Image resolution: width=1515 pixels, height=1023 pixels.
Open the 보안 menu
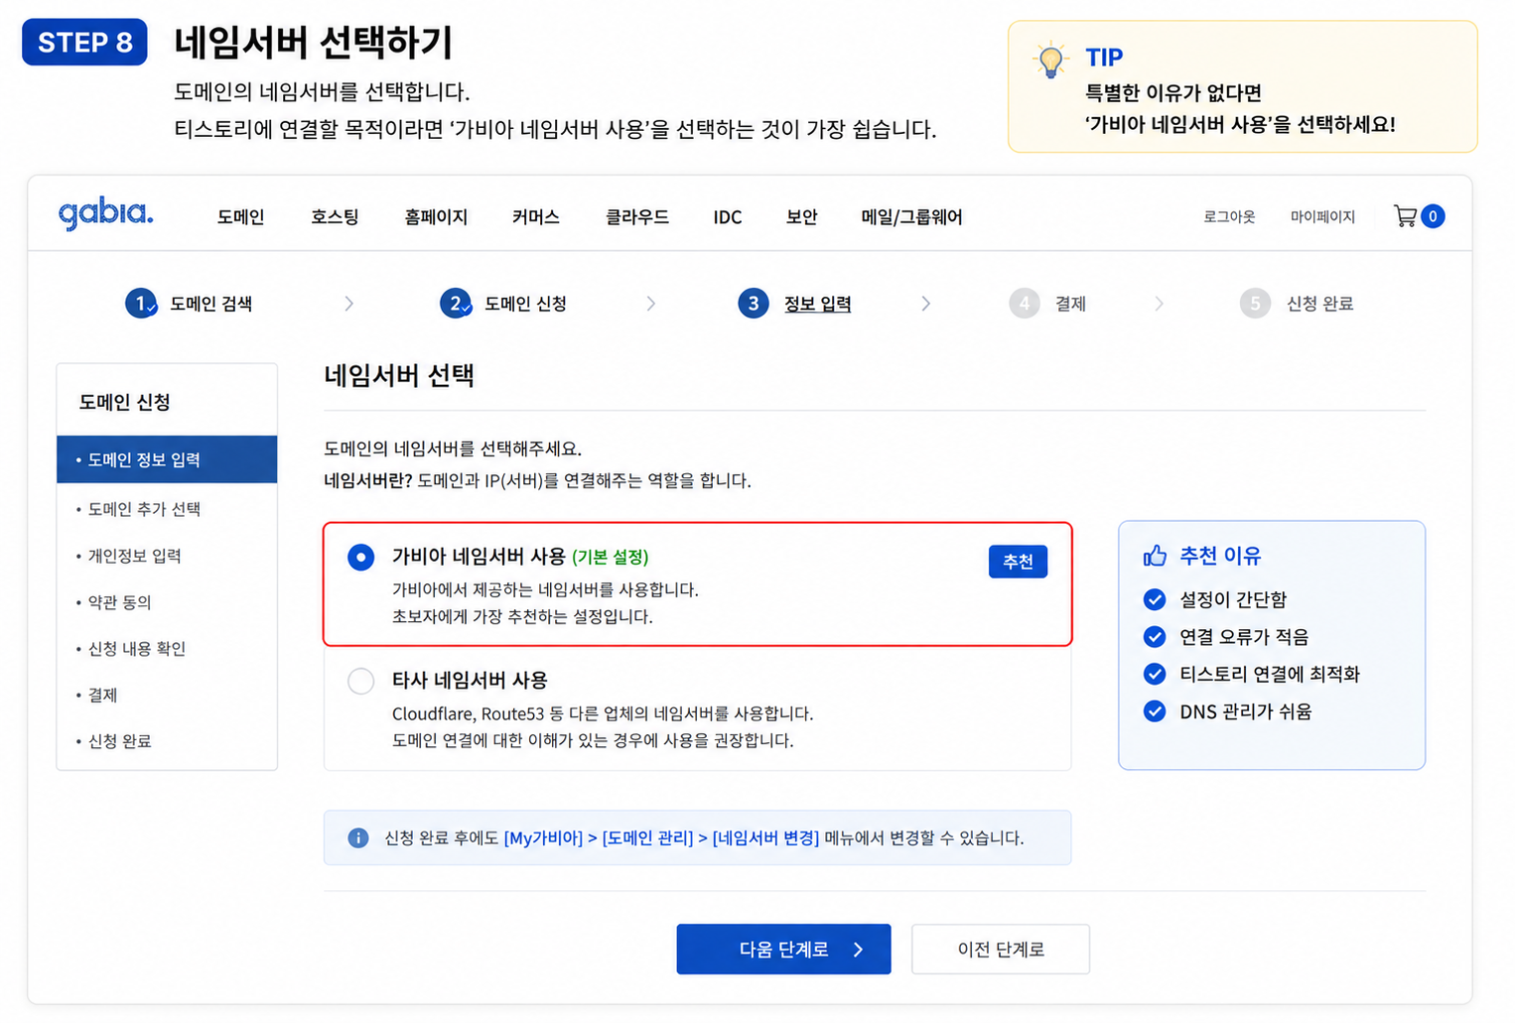pos(802,217)
